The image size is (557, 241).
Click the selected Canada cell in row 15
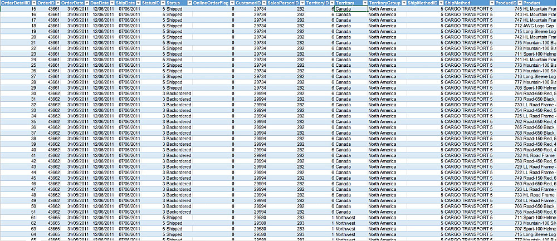[x=351, y=9]
